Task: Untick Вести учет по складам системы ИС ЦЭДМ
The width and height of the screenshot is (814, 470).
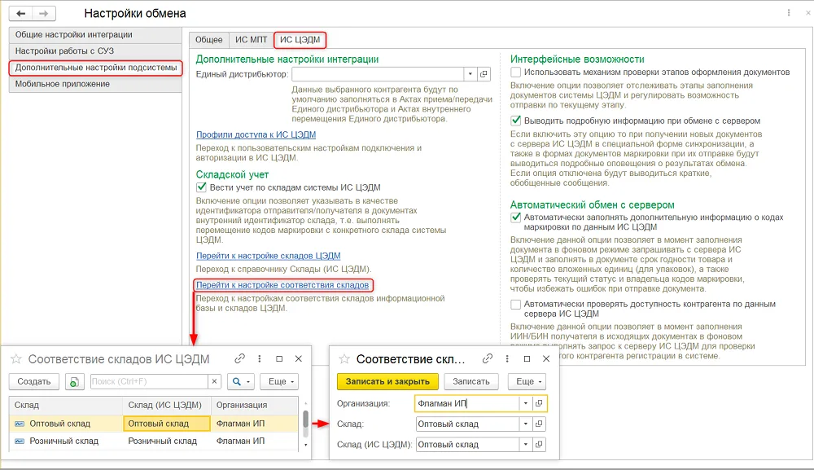Action: click(201, 187)
